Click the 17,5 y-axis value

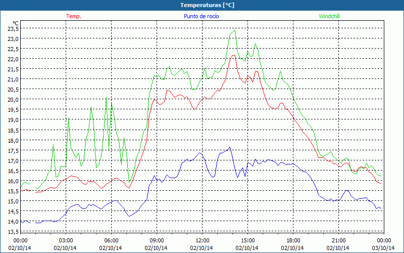[13, 150]
